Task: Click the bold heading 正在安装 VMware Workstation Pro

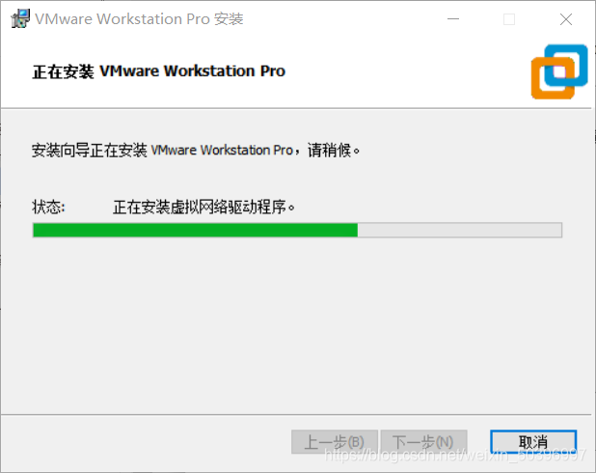Action: point(159,71)
